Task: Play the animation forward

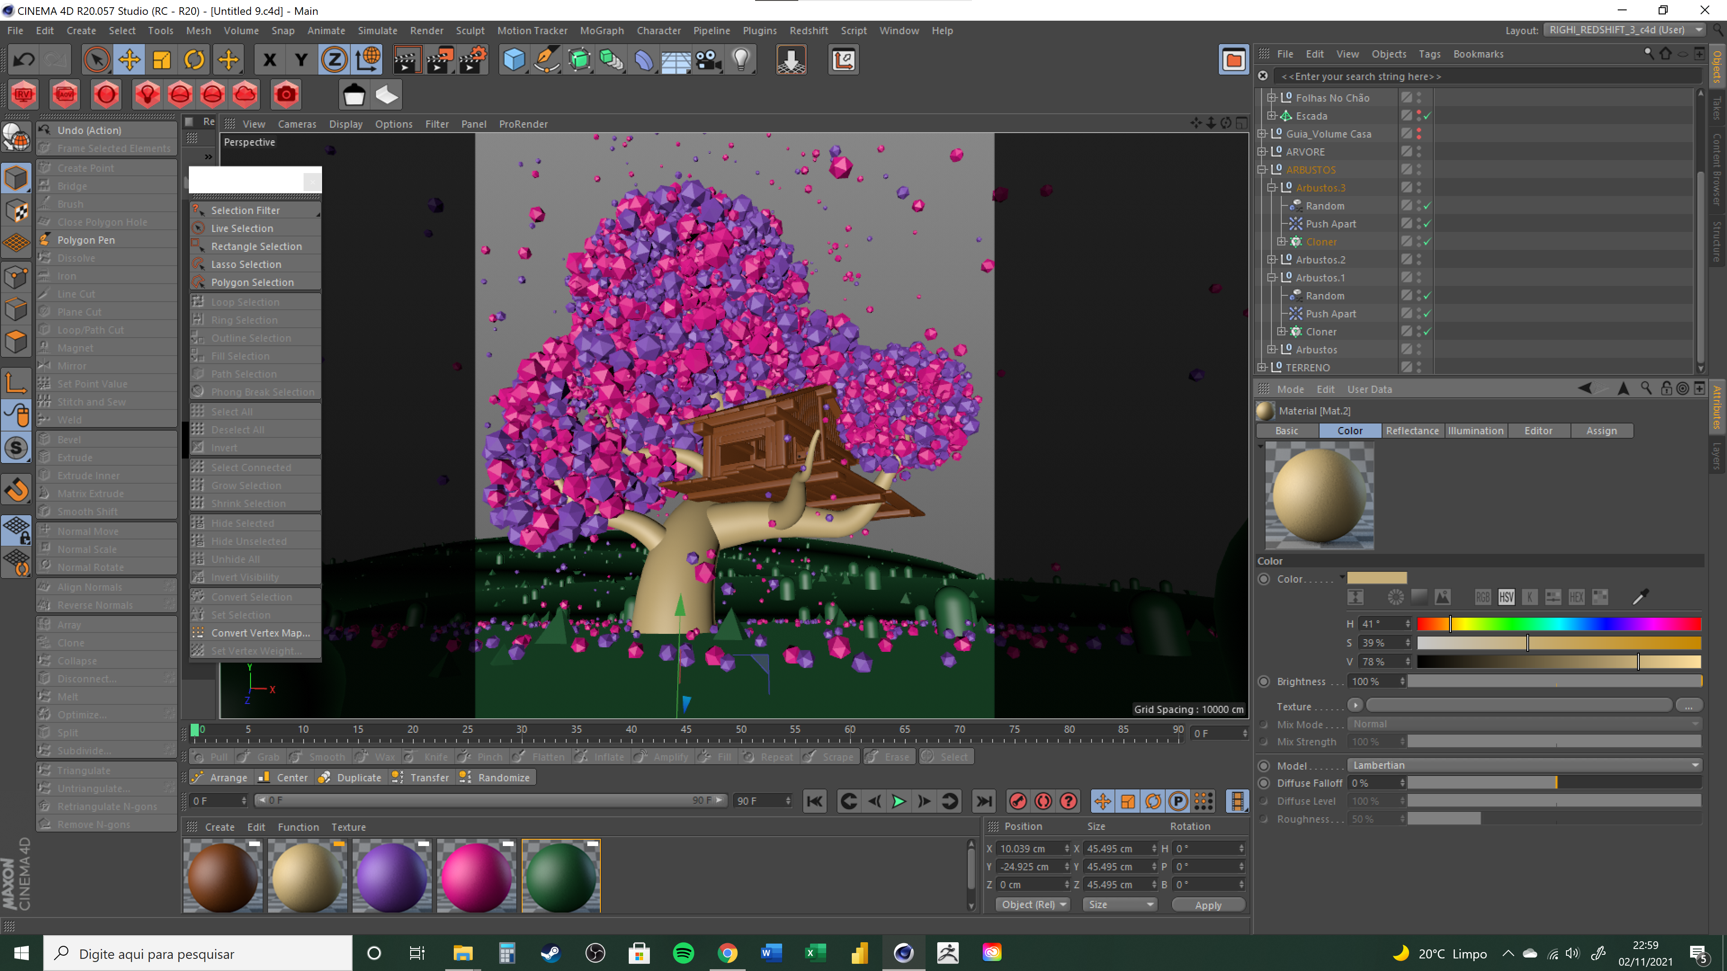Action: 899,801
